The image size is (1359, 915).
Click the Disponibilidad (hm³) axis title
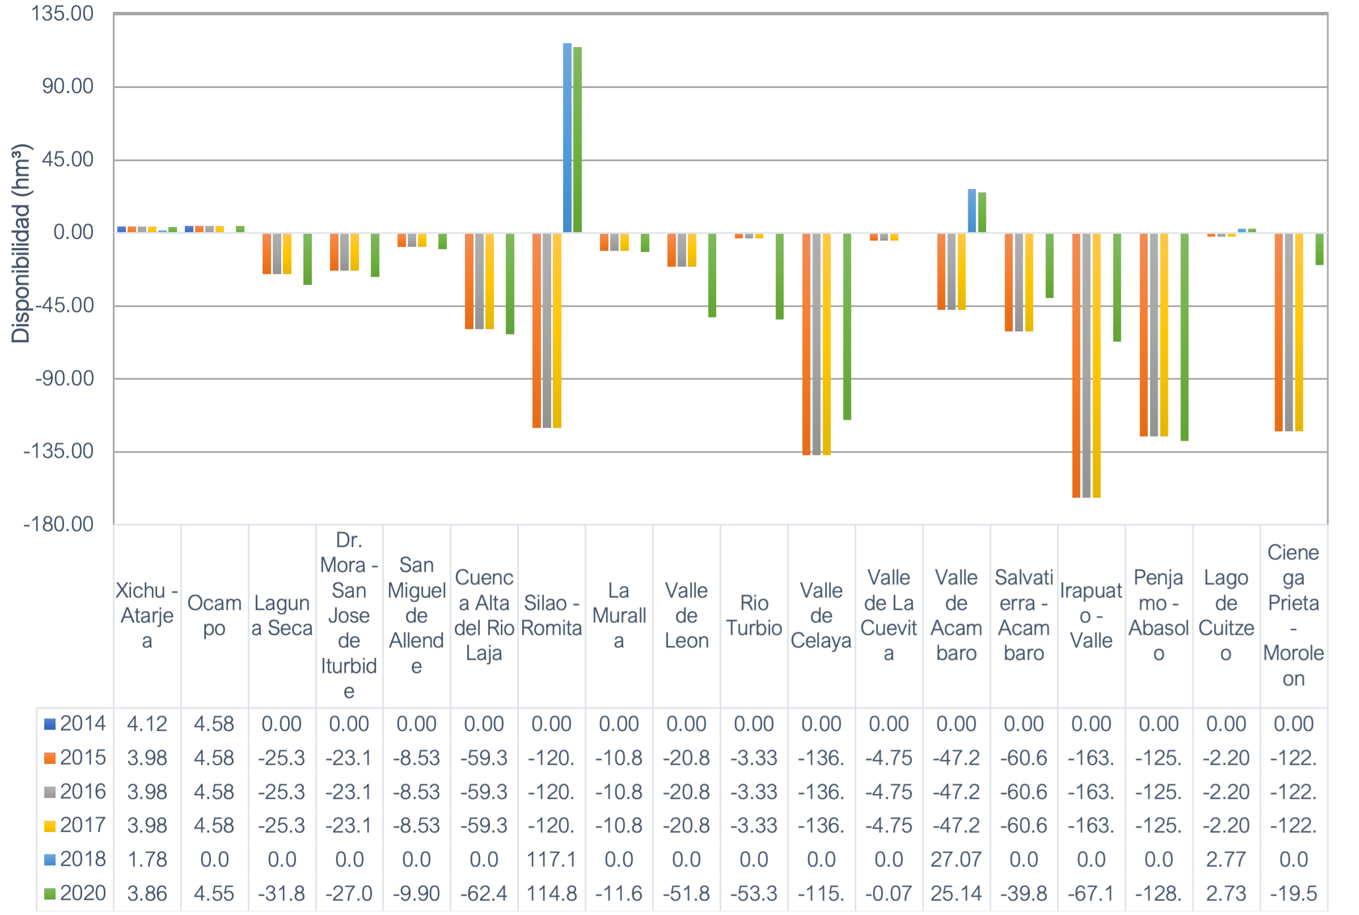tap(21, 243)
